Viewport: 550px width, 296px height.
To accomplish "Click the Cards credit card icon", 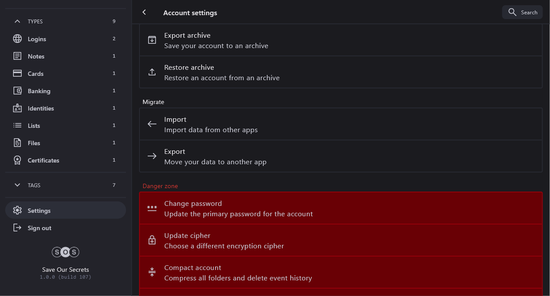I will coord(17,73).
